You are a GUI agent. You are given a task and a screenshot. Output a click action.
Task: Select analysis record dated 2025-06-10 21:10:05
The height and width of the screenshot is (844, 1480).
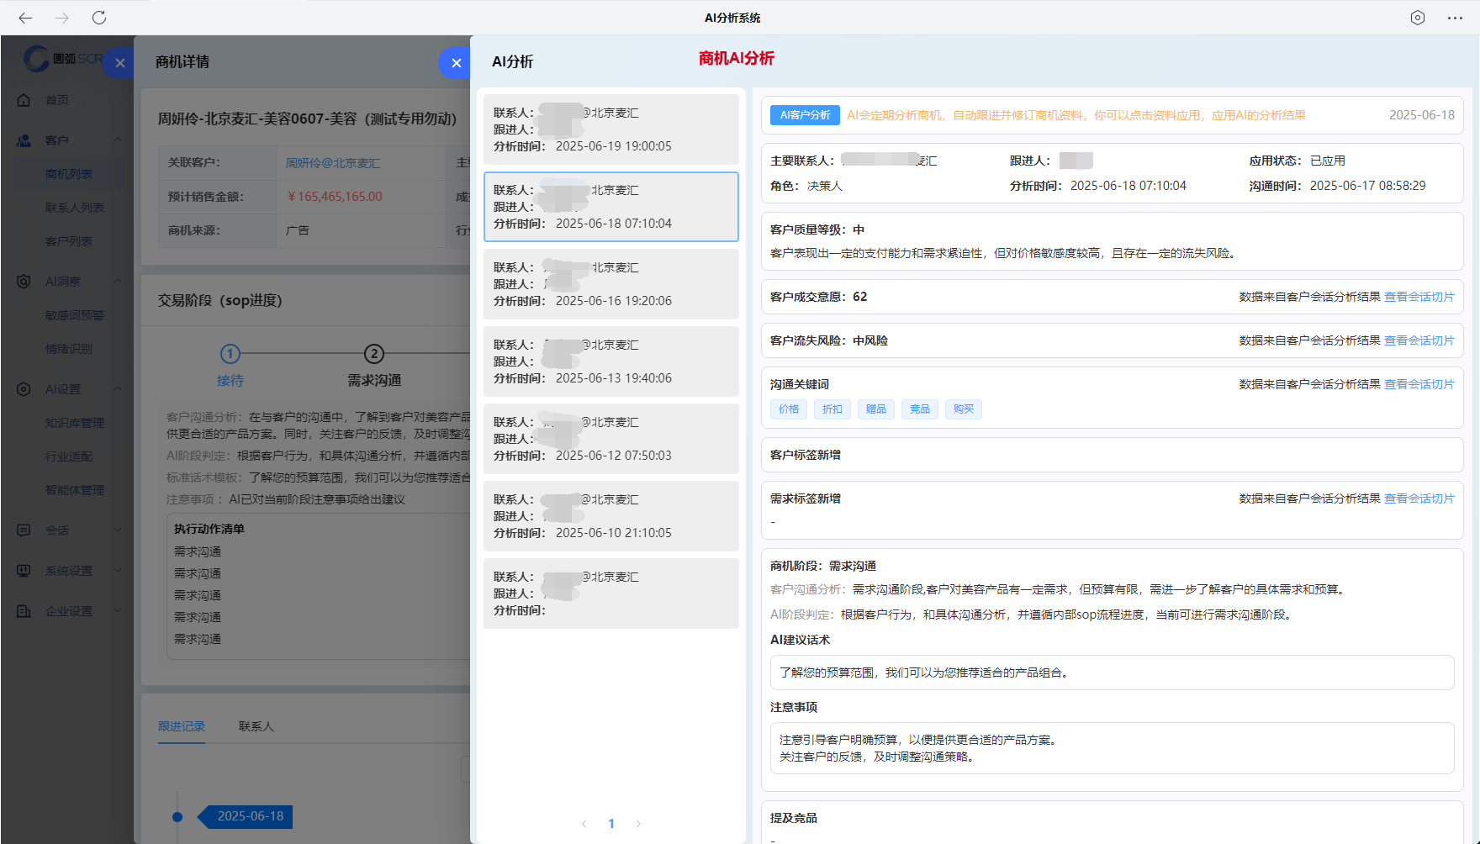click(x=611, y=516)
